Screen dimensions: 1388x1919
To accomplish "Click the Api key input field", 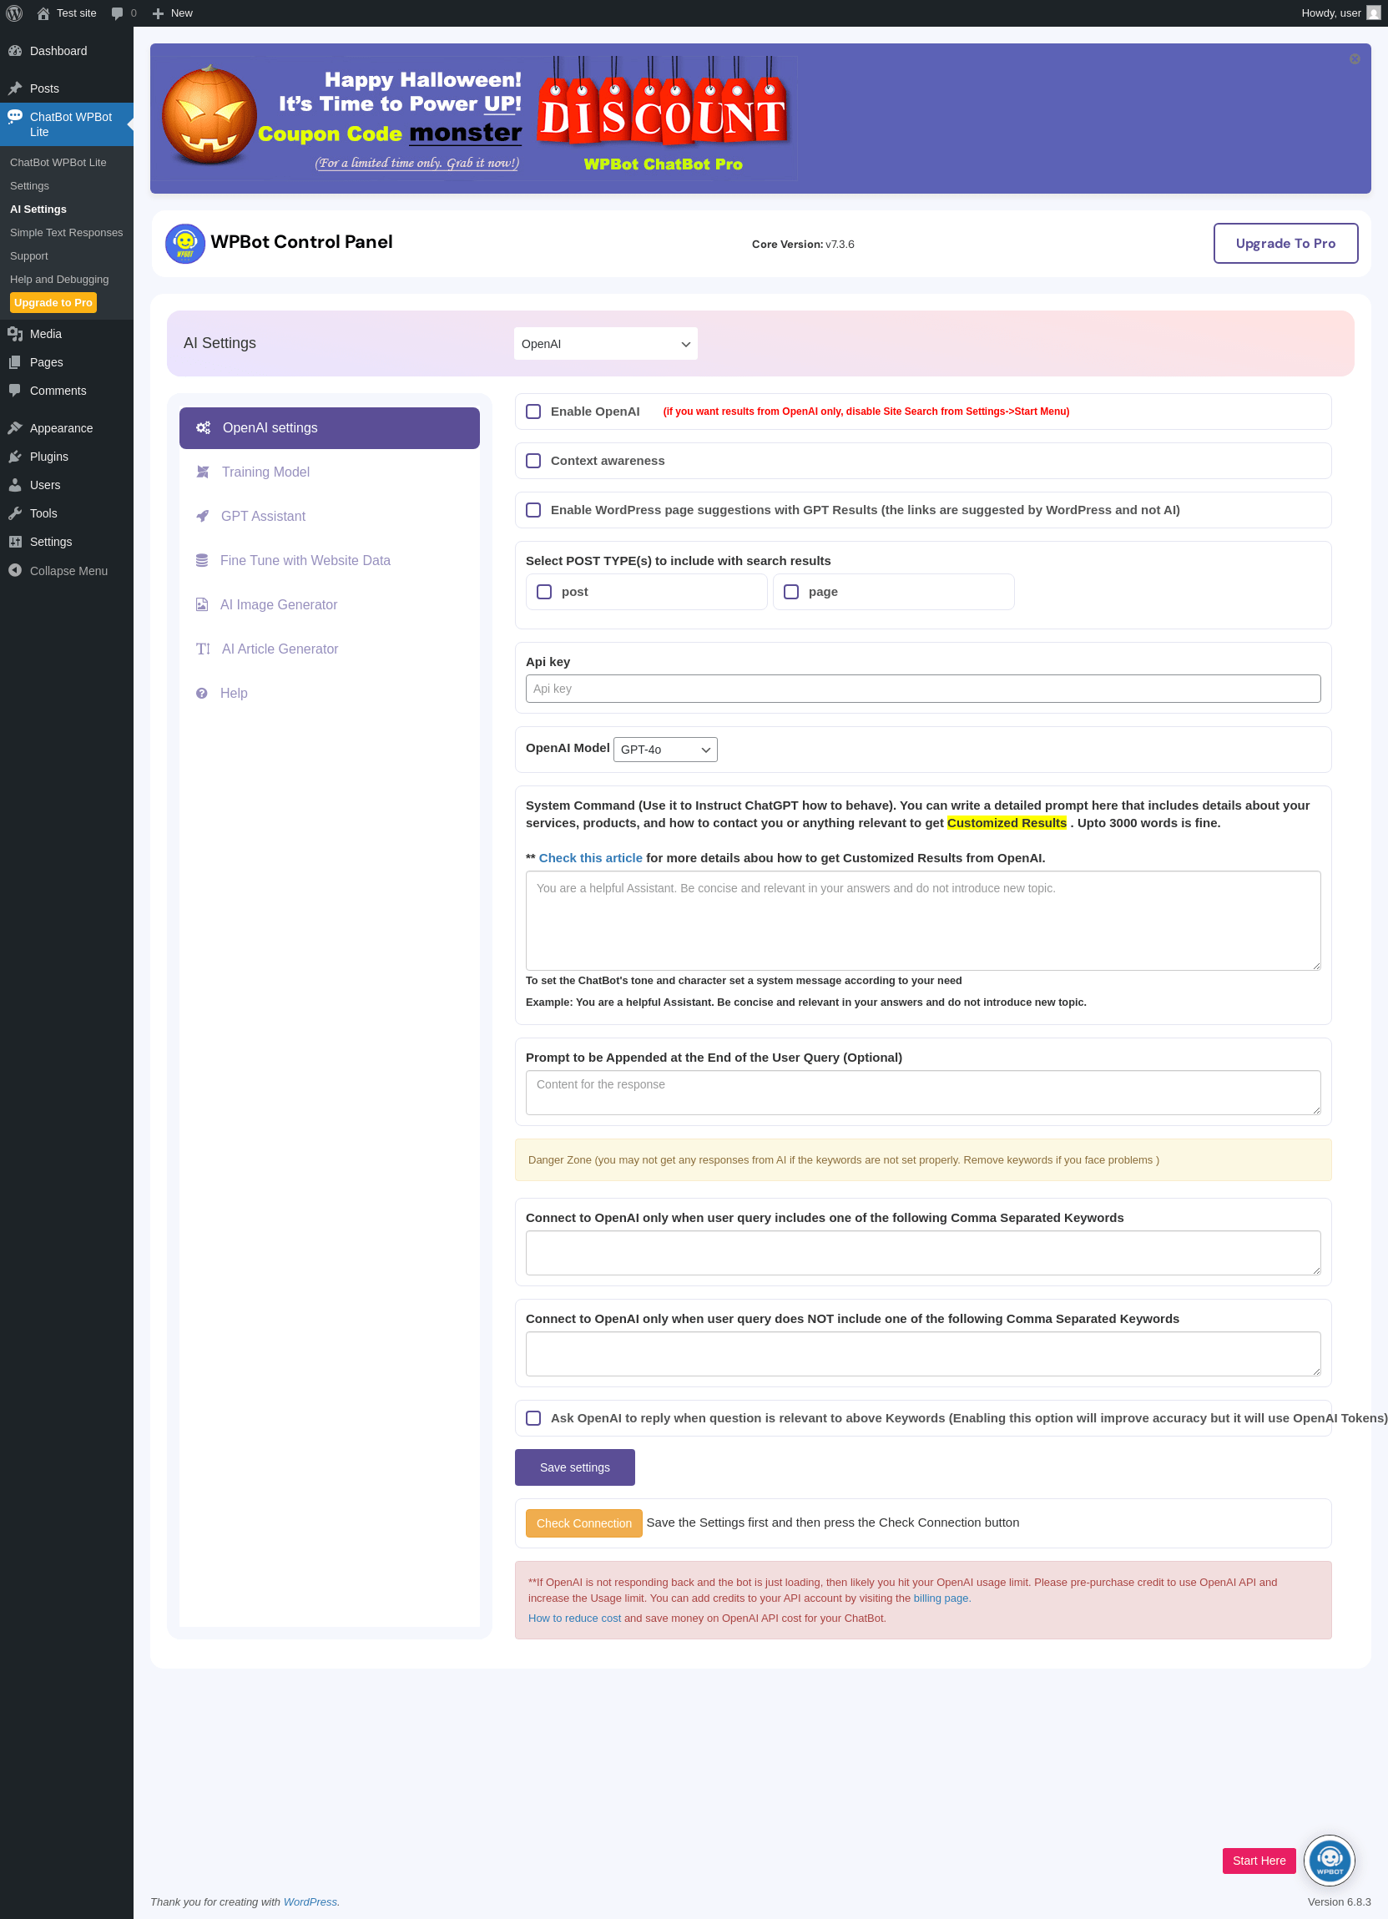I will [x=923, y=689].
